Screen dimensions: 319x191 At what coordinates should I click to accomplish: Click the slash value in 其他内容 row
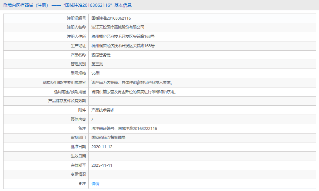point(92,120)
